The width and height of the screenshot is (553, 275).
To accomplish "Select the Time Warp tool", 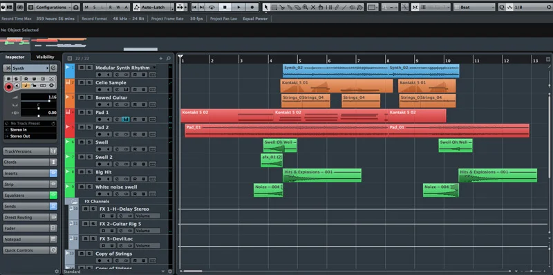I will 329,7.
